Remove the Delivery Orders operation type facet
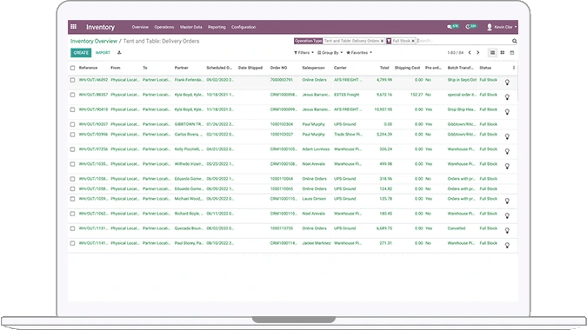Image resolution: width=587 pixels, height=330 pixels. click(382, 41)
